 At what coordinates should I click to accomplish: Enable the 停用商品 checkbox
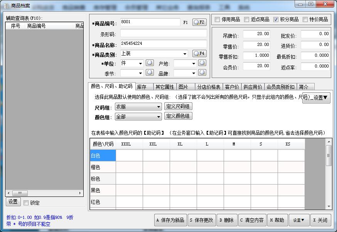pos(217,20)
